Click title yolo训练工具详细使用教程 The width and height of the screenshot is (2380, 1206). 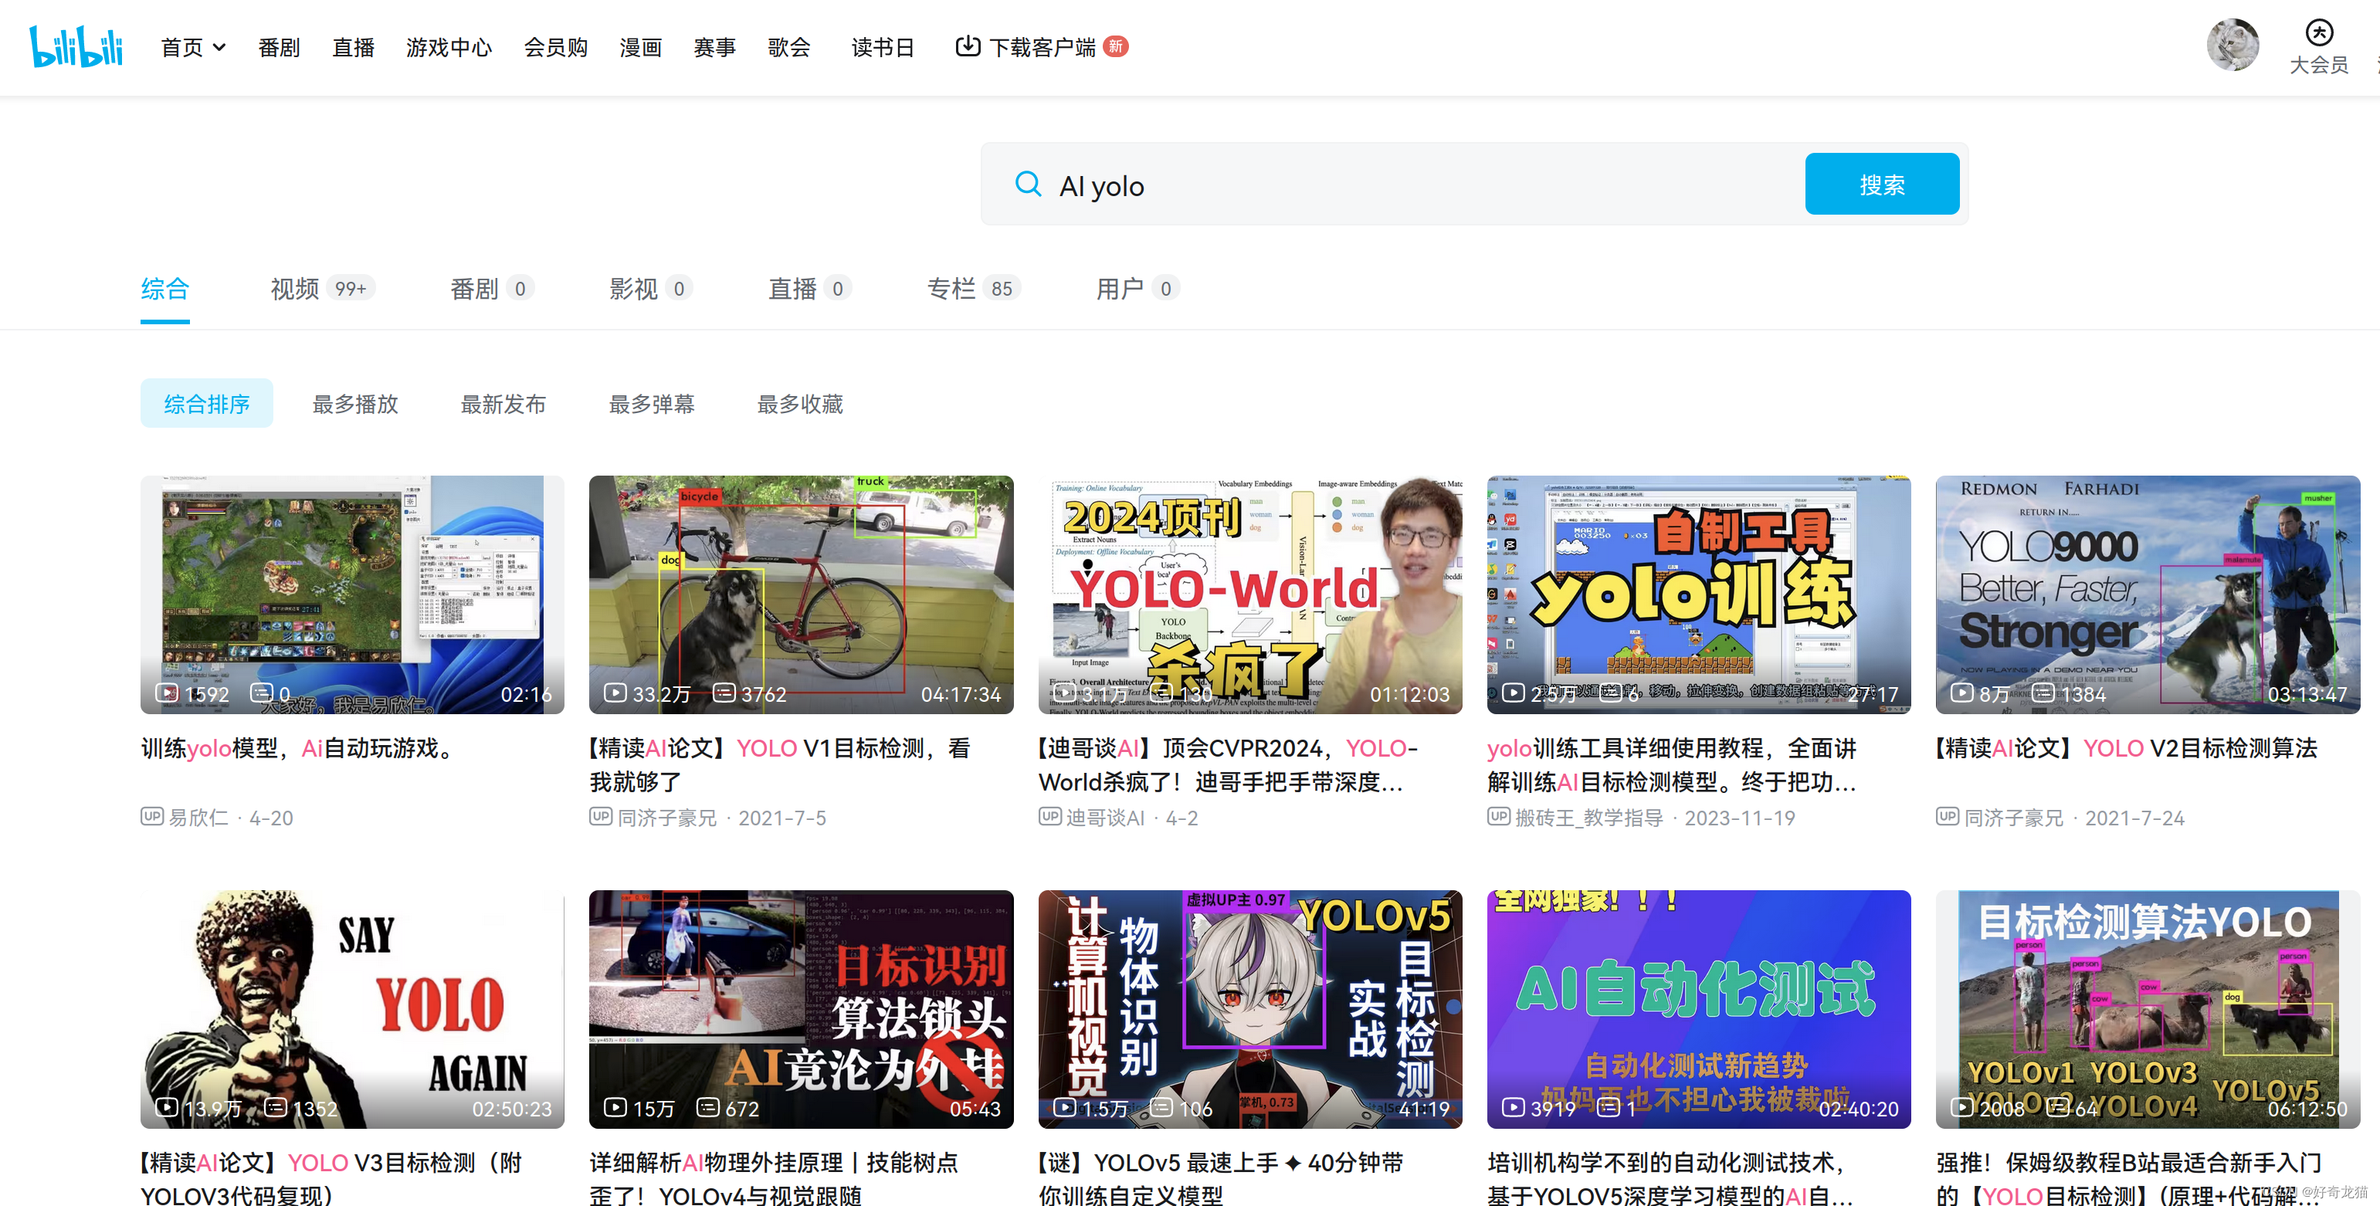(x=1673, y=764)
